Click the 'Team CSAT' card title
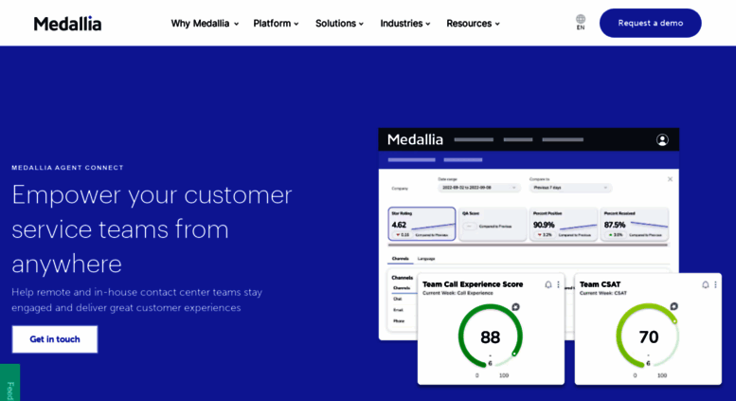736x401 pixels. click(x=600, y=284)
